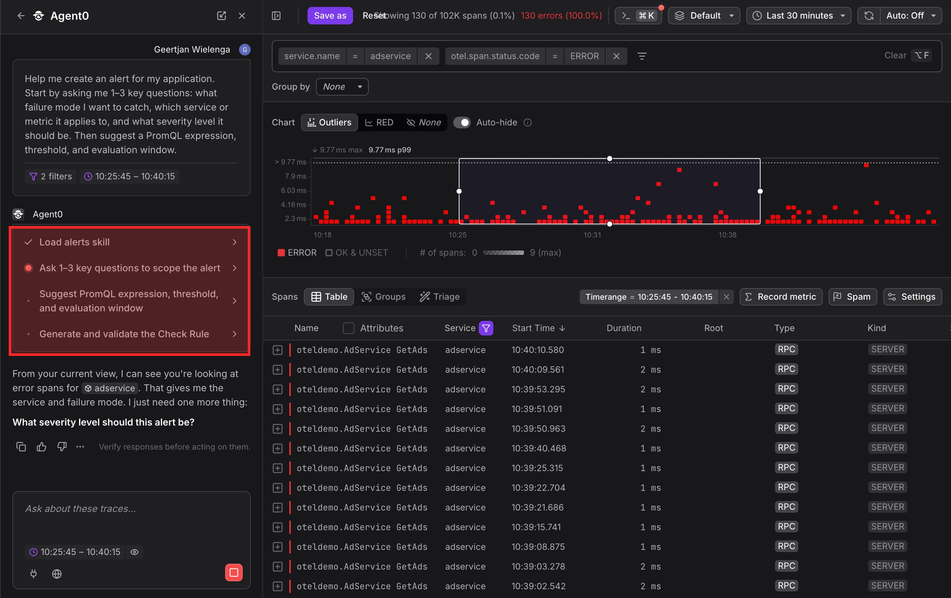Click the number of spans range slider
Viewport: 951px width, 598px height.
[504, 253]
